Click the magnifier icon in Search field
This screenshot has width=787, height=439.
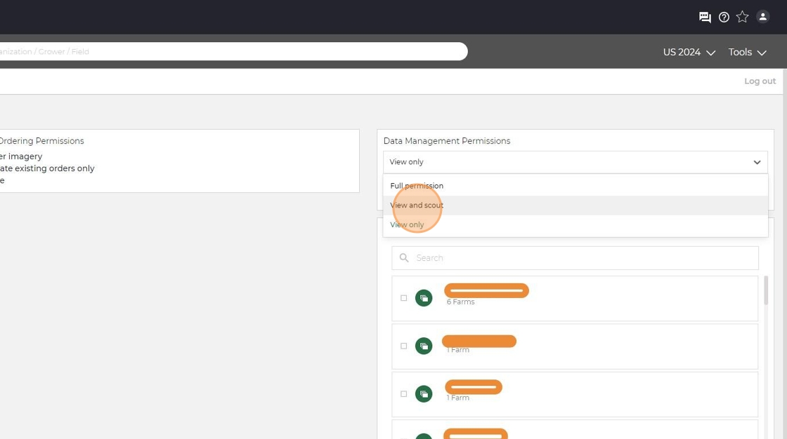point(403,257)
